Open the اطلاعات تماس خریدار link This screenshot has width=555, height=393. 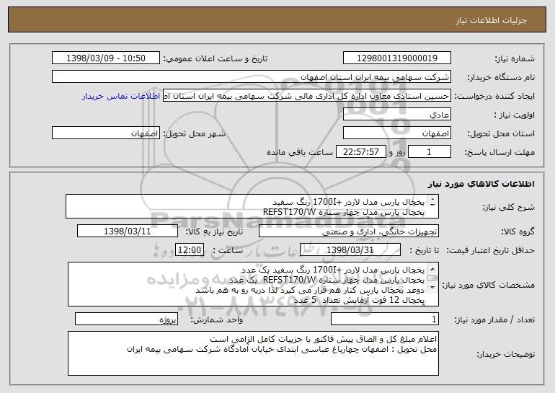pos(120,96)
